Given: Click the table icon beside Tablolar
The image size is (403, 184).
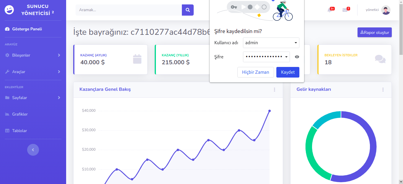Looking at the screenshot, I should tap(7, 131).
